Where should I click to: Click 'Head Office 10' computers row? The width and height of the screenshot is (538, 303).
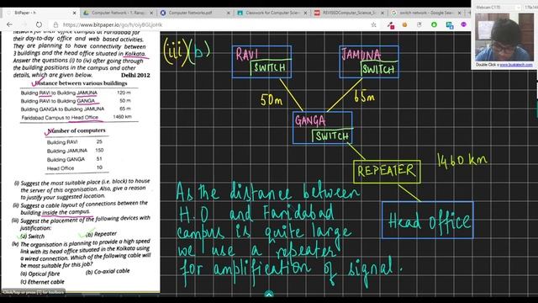coord(76,168)
